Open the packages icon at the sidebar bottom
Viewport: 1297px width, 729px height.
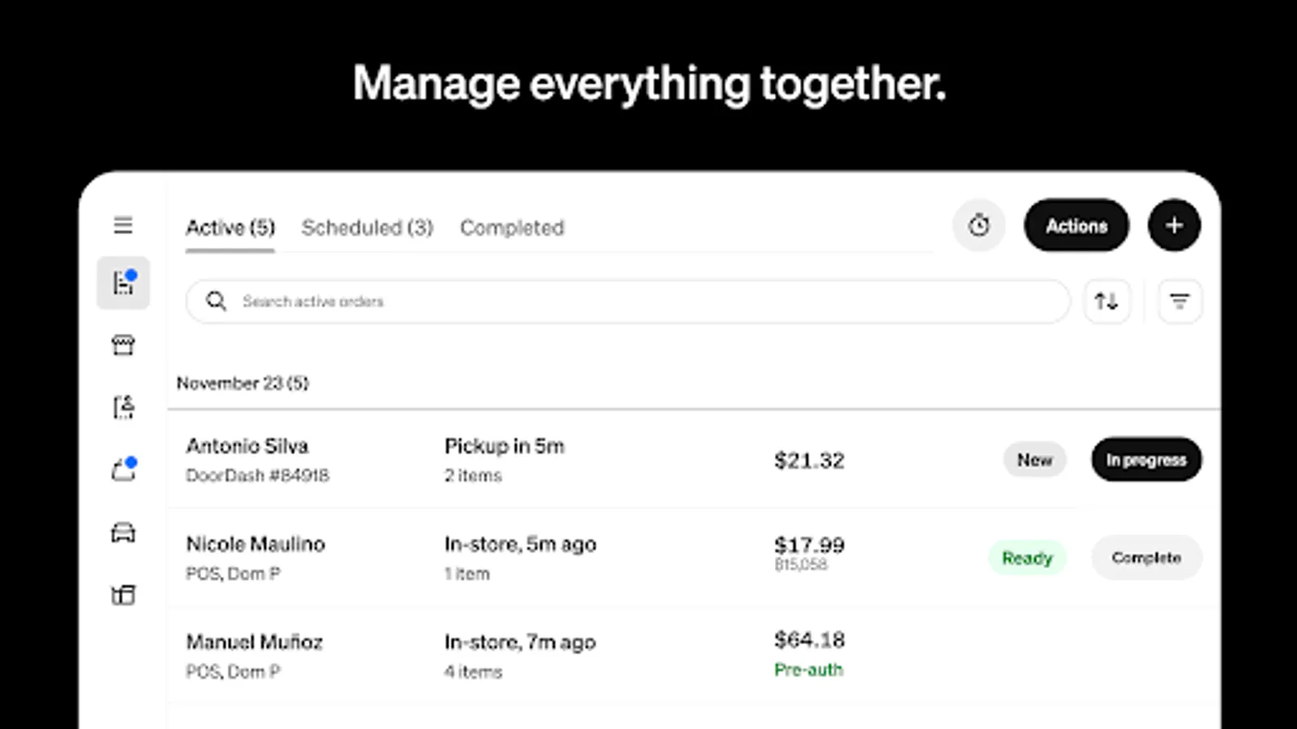point(123,595)
